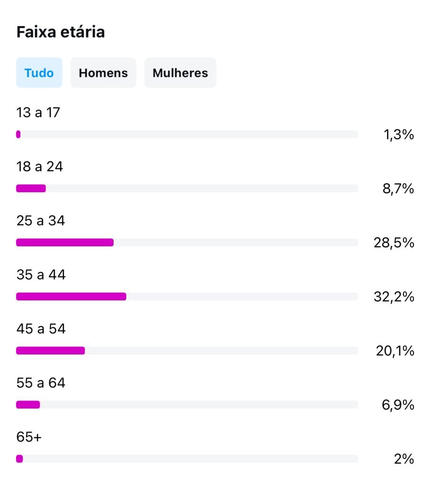431x486 pixels.
Task: Select the Tudo filter tab
Action: (39, 73)
